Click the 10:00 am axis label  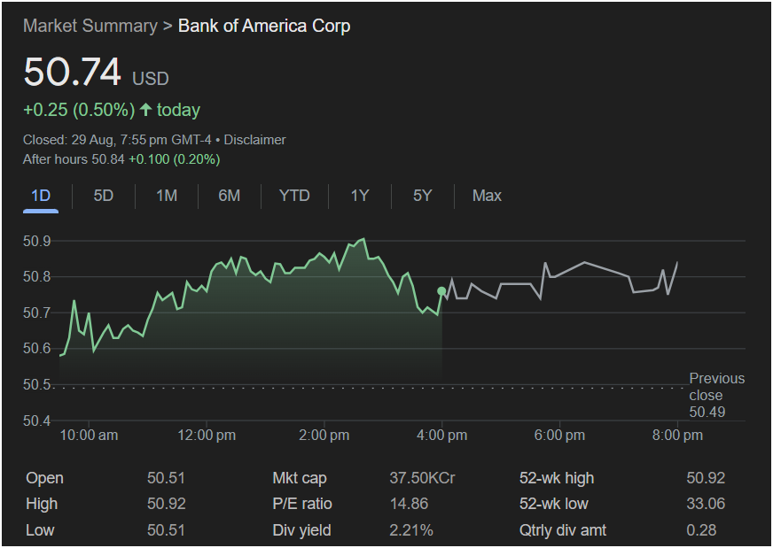tap(89, 436)
